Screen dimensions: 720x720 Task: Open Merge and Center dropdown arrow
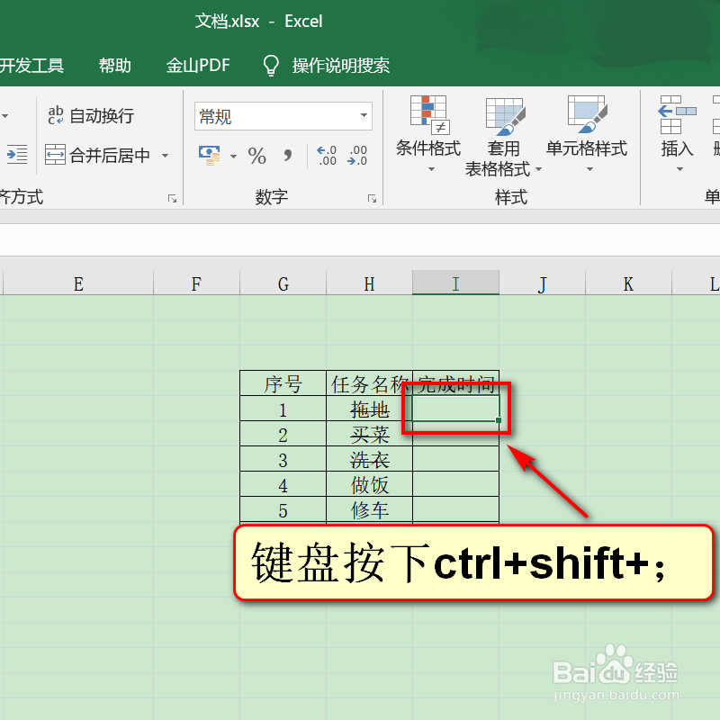(166, 156)
